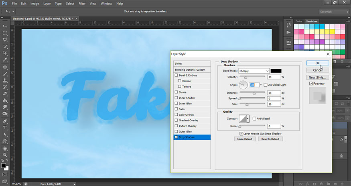The width and height of the screenshot is (351, 186).
Task: Select the Eyedropper tool
Action: coord(5,60)
